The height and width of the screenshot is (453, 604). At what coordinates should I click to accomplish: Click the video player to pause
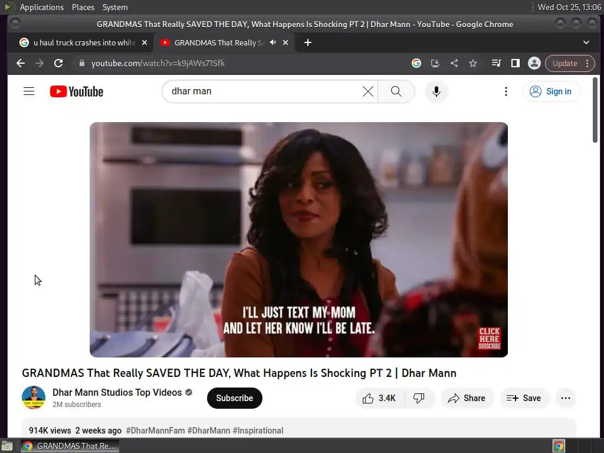pos(298,239)
